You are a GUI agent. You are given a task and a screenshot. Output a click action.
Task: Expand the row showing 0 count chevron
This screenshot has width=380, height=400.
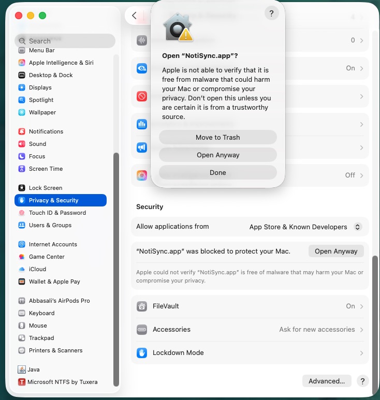(x=361, y=40)
